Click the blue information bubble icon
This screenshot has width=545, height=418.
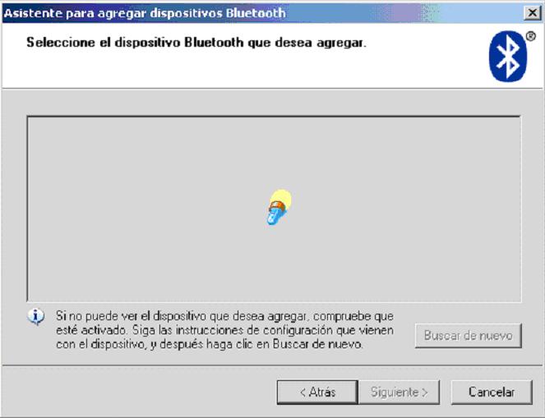36,317
